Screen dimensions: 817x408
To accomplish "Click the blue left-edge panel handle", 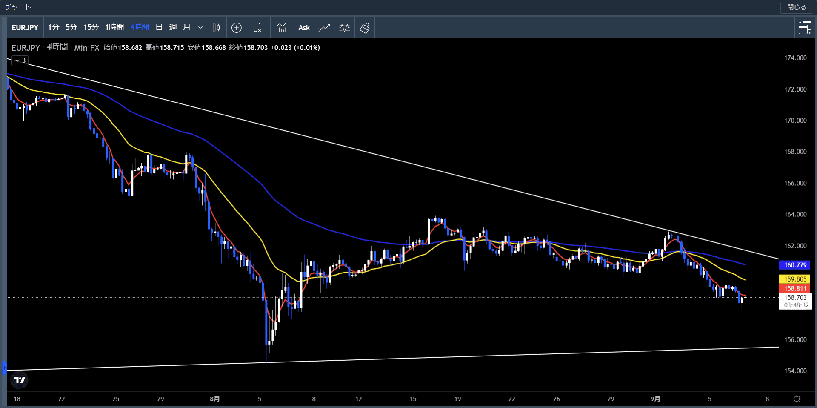I will 4,368.
